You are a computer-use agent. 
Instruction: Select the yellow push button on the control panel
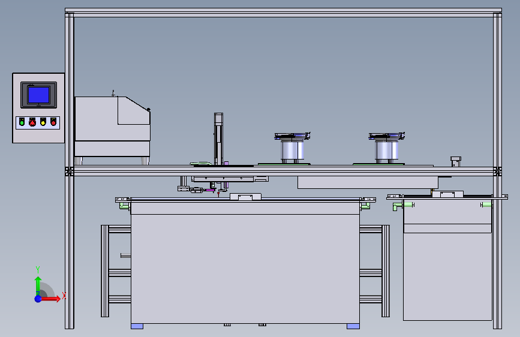coord(43,122)
